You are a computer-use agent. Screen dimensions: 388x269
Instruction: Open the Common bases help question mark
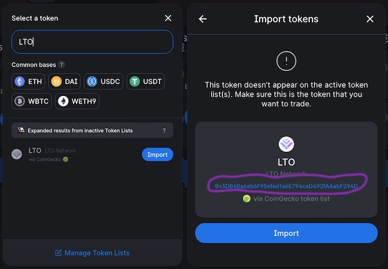click(x=62, y=65)
